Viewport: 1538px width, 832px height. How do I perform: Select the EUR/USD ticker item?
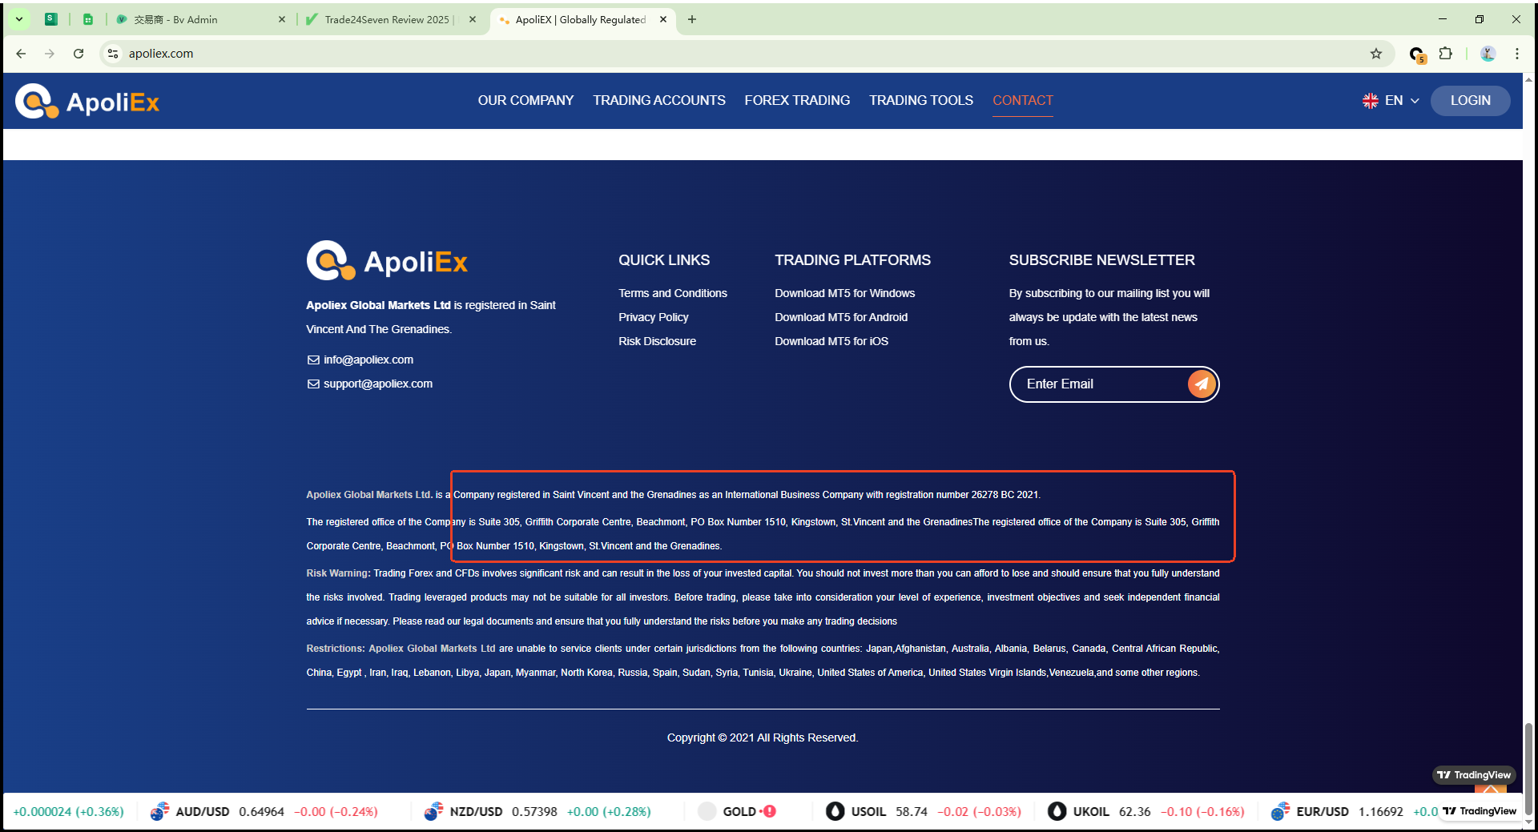(x=1354, y=811)
